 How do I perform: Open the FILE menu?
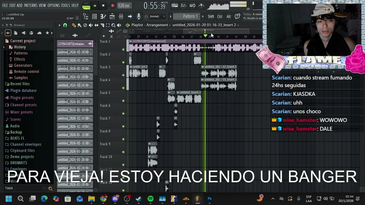click(5, 5)
